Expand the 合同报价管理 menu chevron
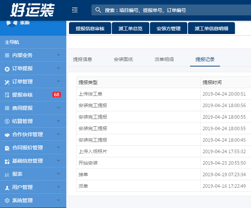251x208 pixels. 58,147
